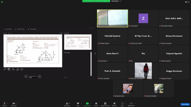Click the Leave Room button
Screen dimensions: 191x107
coord(185,104)
